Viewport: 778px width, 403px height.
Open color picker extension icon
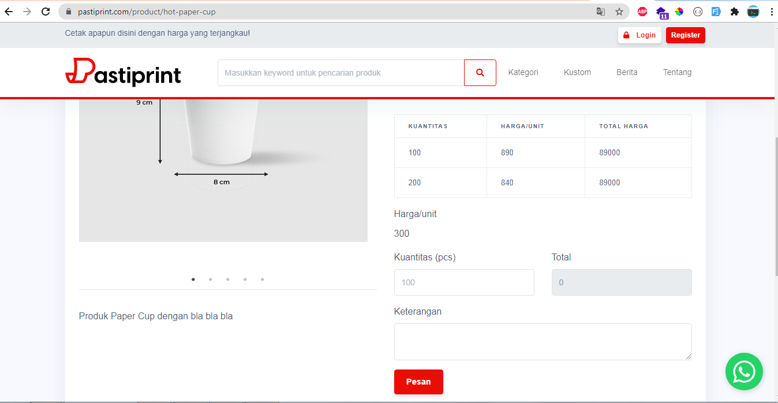(679, 12)
